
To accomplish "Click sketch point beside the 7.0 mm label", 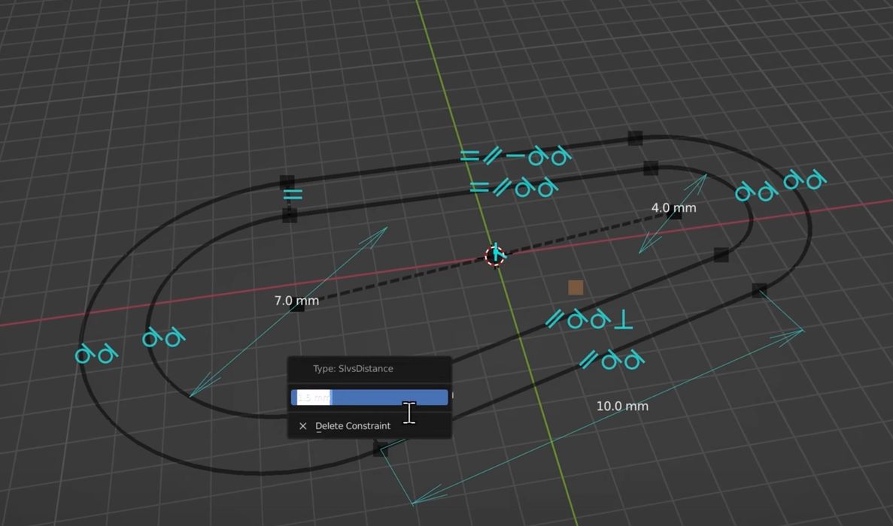I will click(x=299, y=305).
